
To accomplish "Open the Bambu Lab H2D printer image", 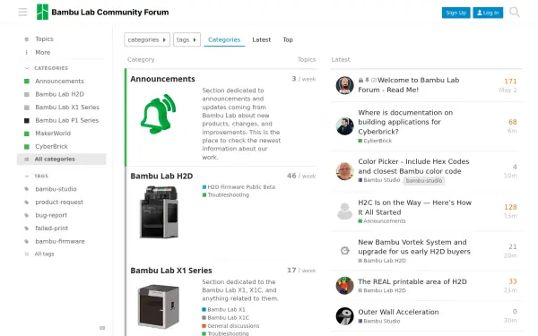I will [159, 211].
